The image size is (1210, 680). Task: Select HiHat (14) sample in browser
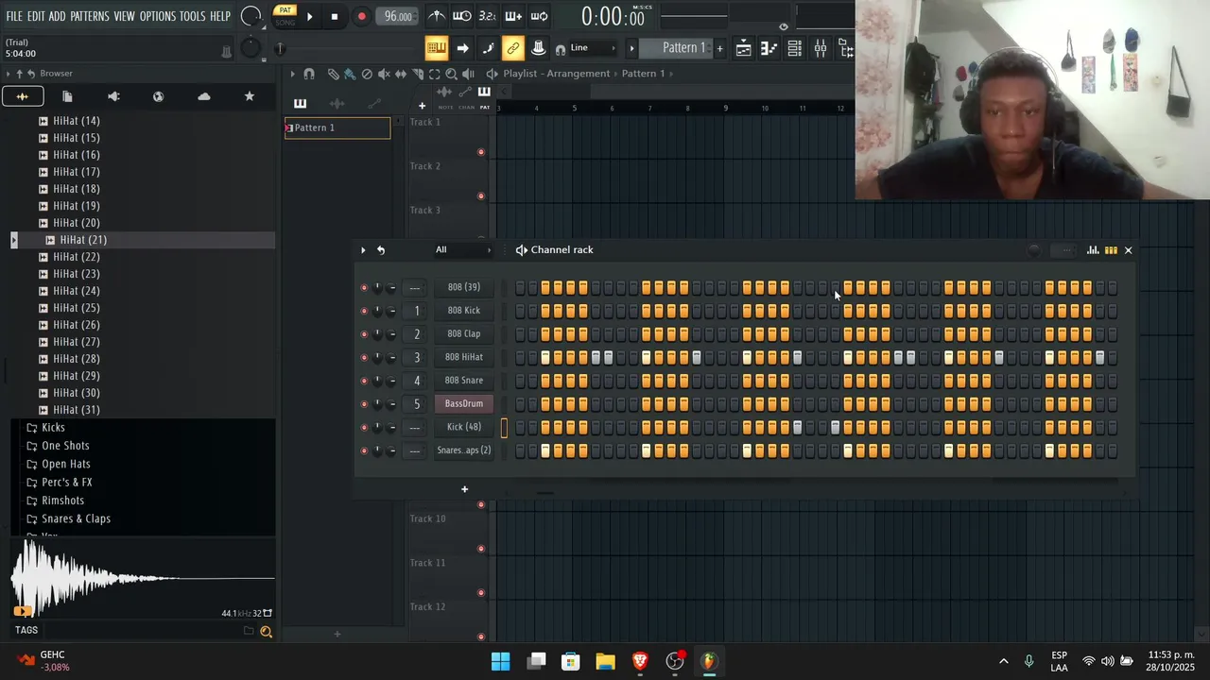coord(77,121)
